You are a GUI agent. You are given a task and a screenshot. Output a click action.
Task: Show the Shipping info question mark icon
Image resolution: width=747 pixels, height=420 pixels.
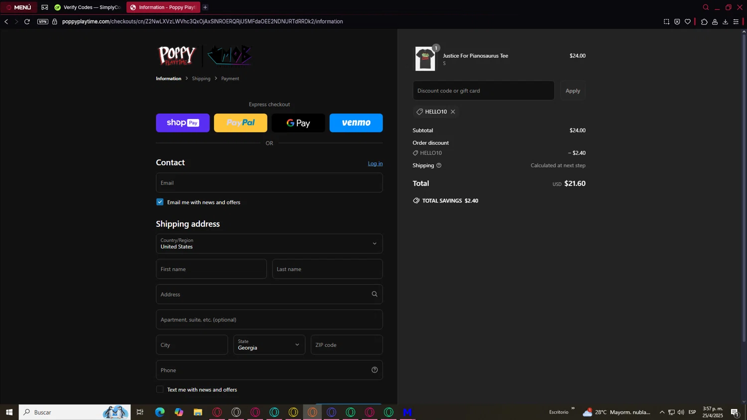(439, 165)
